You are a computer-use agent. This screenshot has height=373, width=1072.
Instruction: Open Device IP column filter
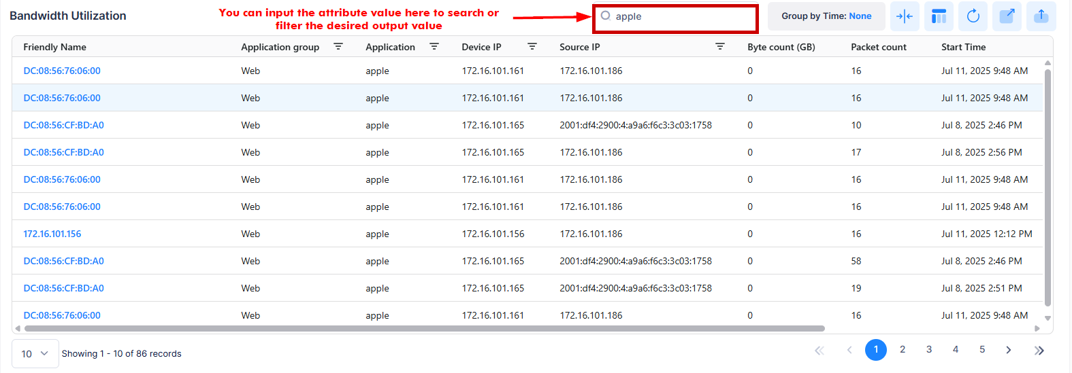pyautogui.click(x=532, y=47)
